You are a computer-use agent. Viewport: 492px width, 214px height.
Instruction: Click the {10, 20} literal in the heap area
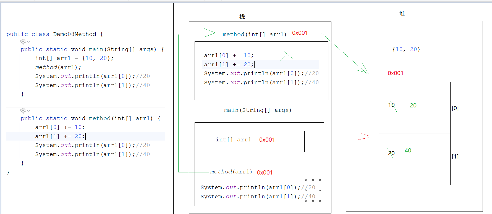406,49
